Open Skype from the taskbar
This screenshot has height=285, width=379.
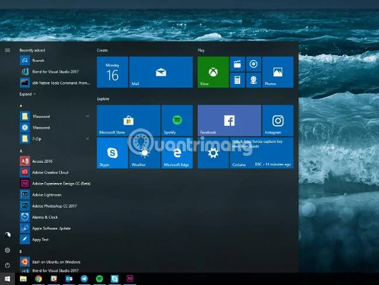114,279
